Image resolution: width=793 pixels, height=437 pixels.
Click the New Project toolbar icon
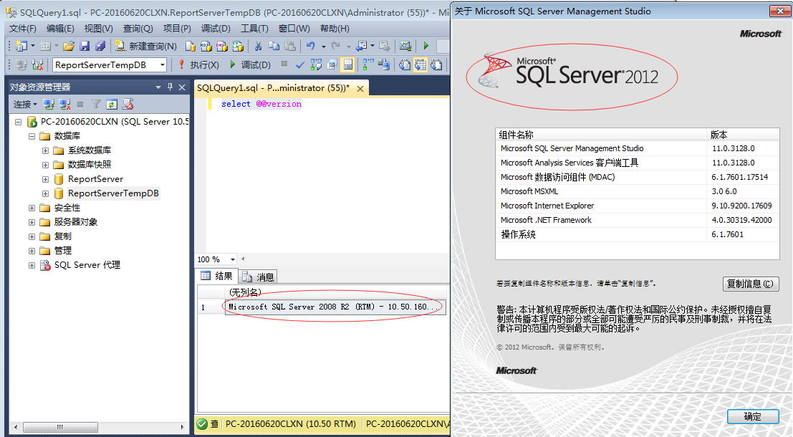pos(21,46)
